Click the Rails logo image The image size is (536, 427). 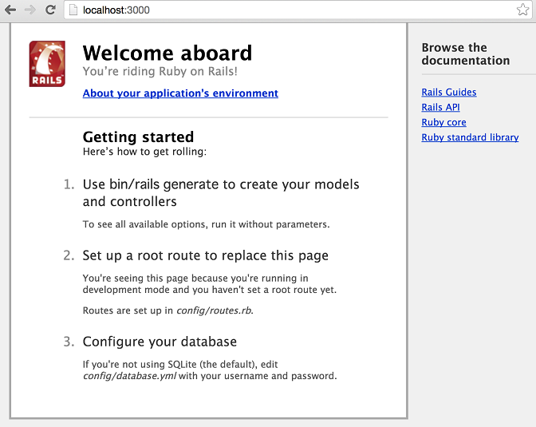coord(47,64)
